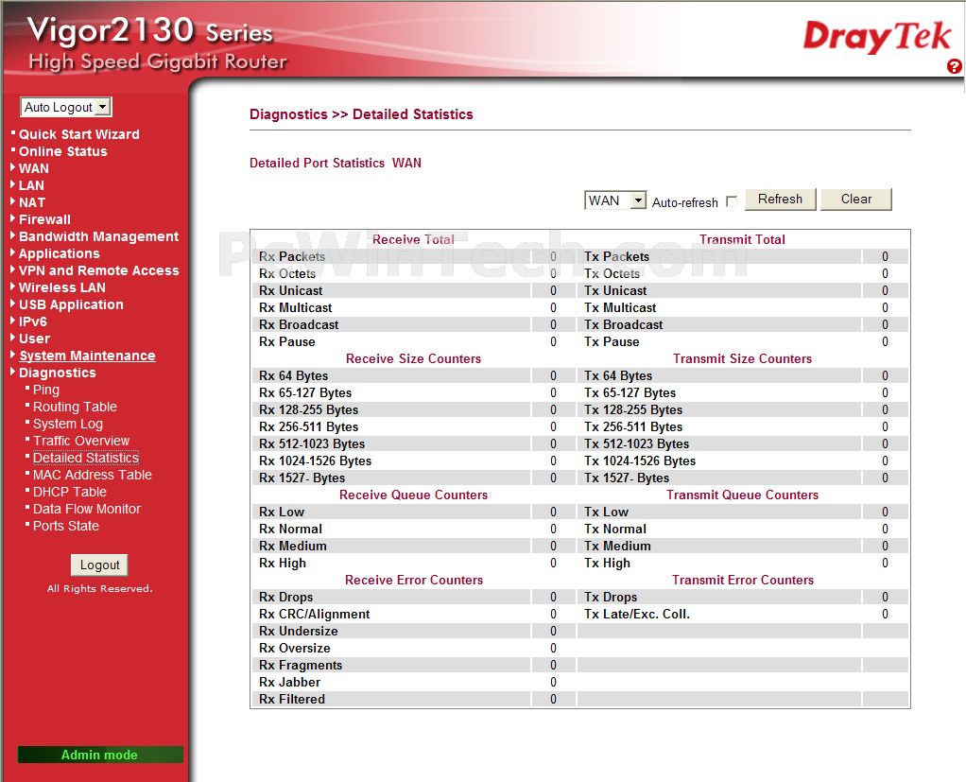Click the Rx Multicast row label

coord(296,307)
